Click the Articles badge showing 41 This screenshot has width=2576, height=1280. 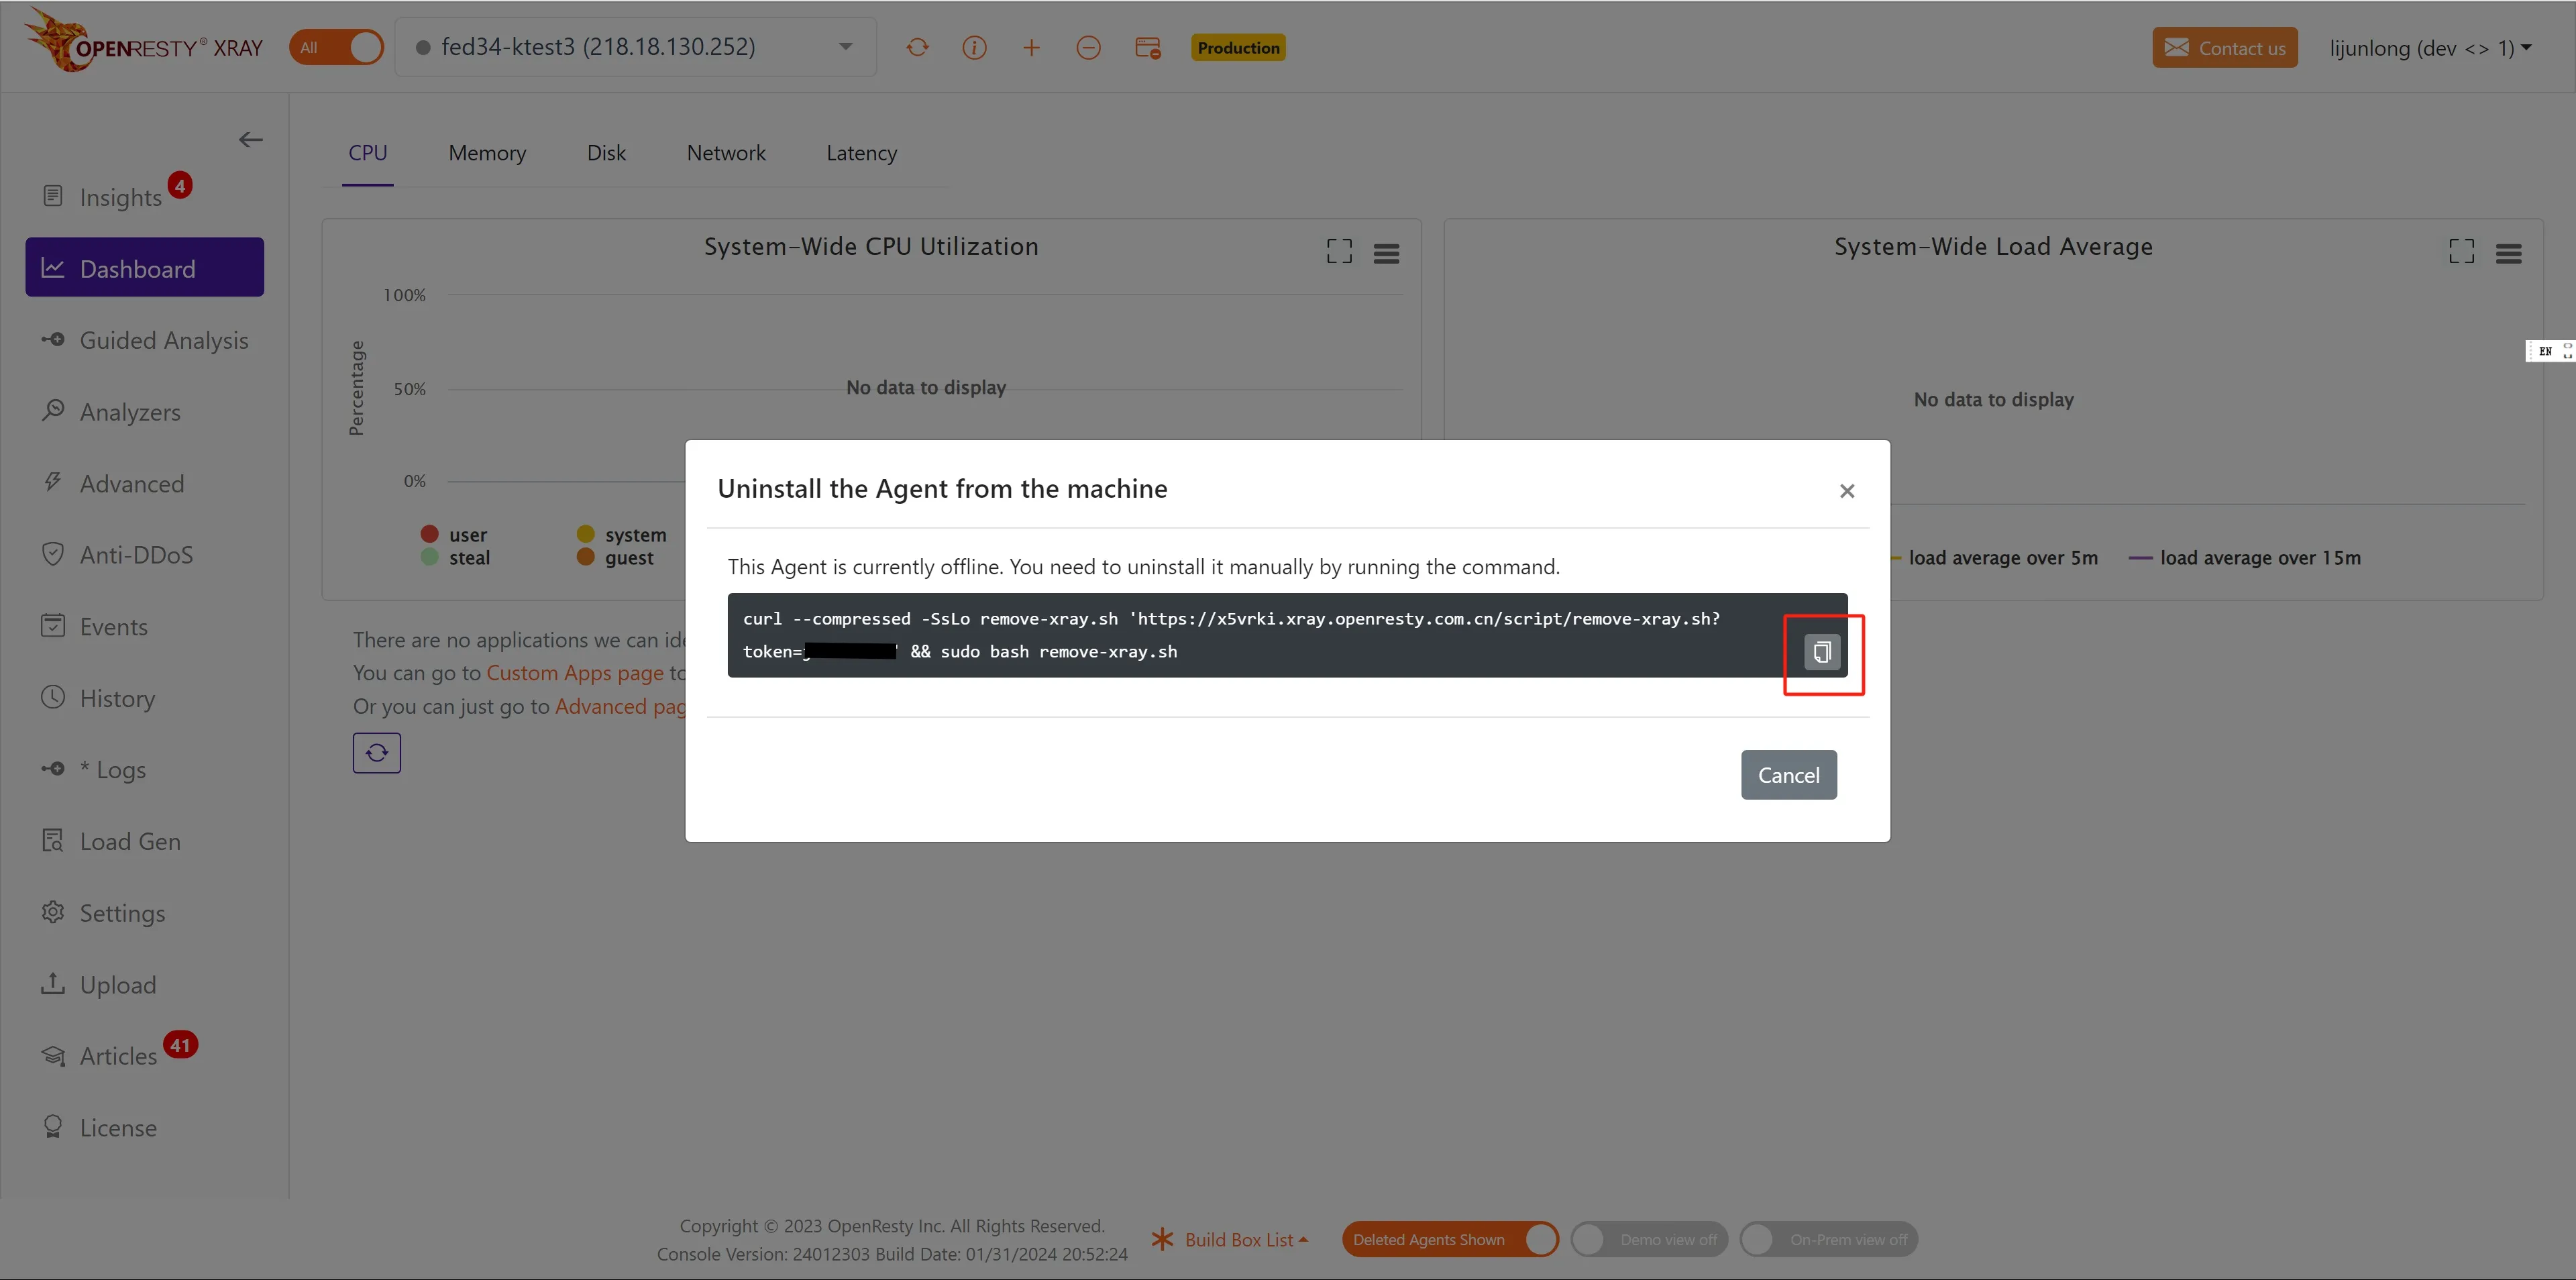[180, 1045]
